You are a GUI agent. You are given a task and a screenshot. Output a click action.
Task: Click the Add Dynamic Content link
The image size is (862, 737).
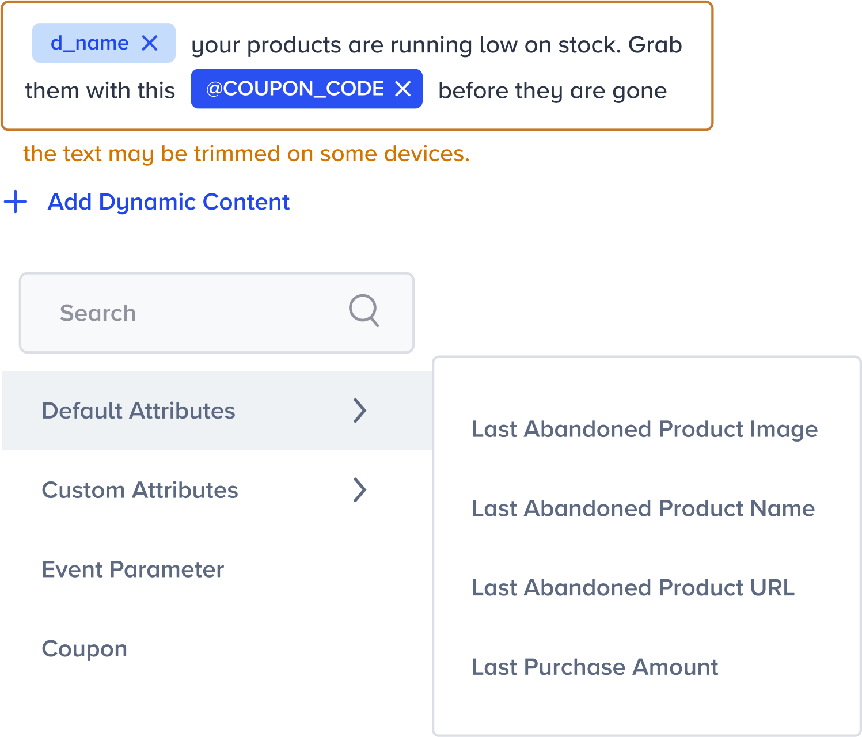point(168,202)
